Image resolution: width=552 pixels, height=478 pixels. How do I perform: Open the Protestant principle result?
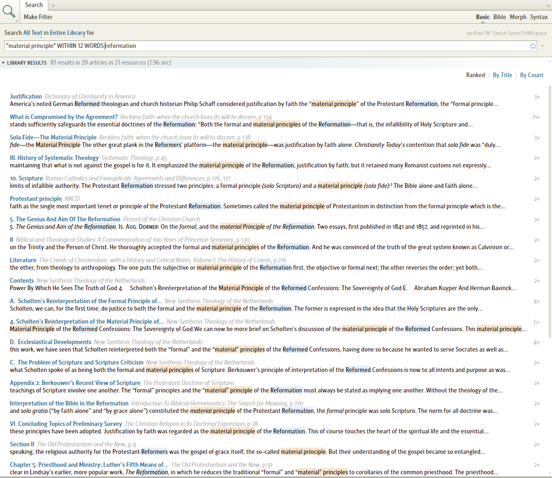click(x=36, y=199)
